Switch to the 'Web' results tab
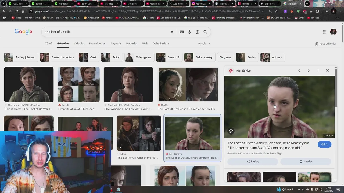This screenshot has height=193, width=344. click(145, 43)
